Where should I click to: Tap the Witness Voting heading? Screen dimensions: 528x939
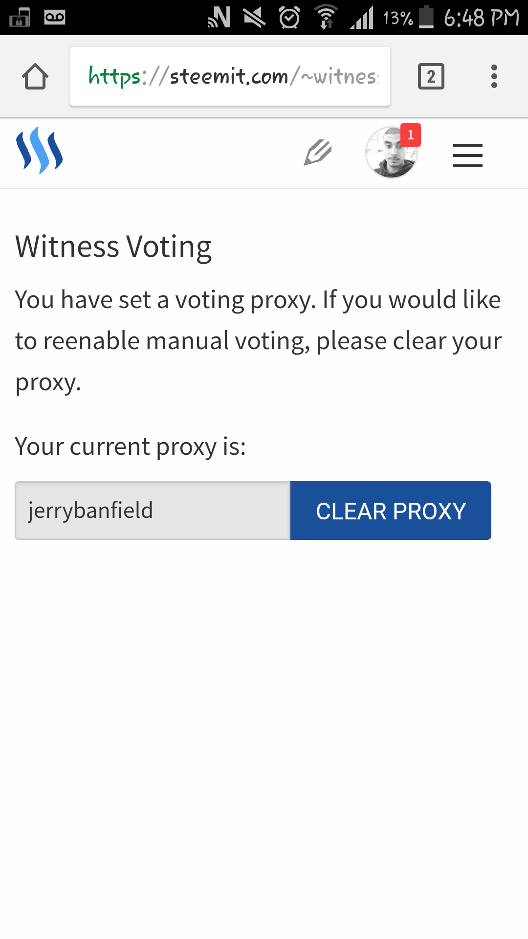[113, 246]
